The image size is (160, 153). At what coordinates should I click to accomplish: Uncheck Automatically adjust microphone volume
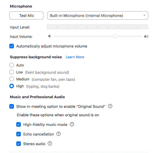coord(12,46)
